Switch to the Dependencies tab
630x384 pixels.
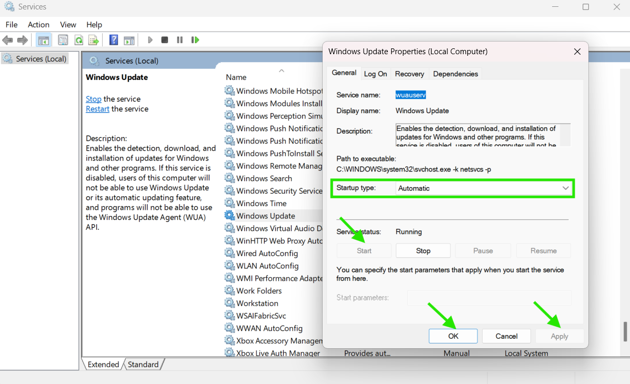[455, 74]
